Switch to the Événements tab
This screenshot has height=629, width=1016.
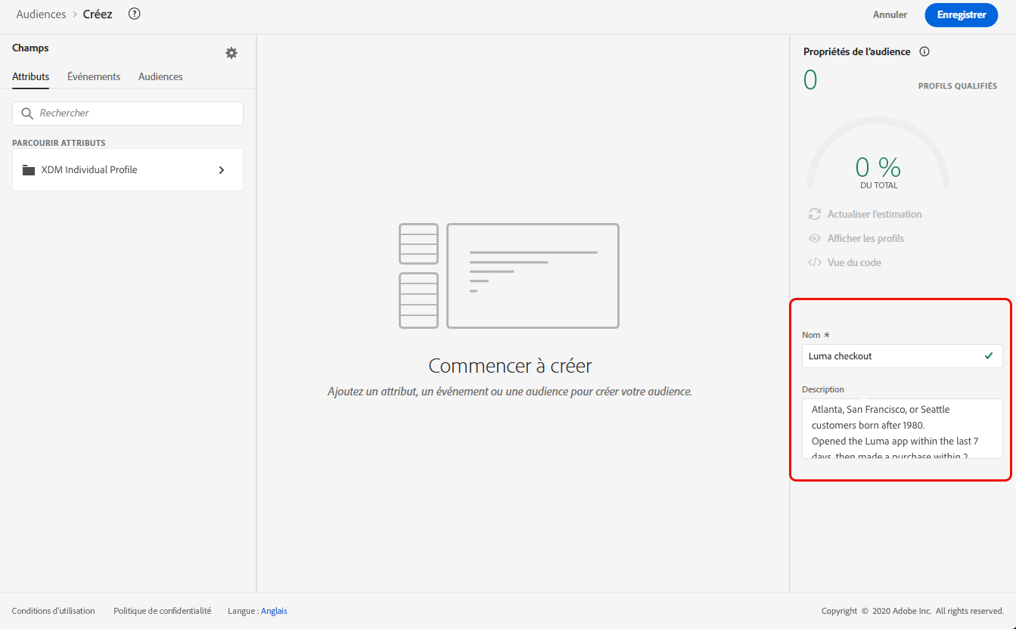(94, 76)
